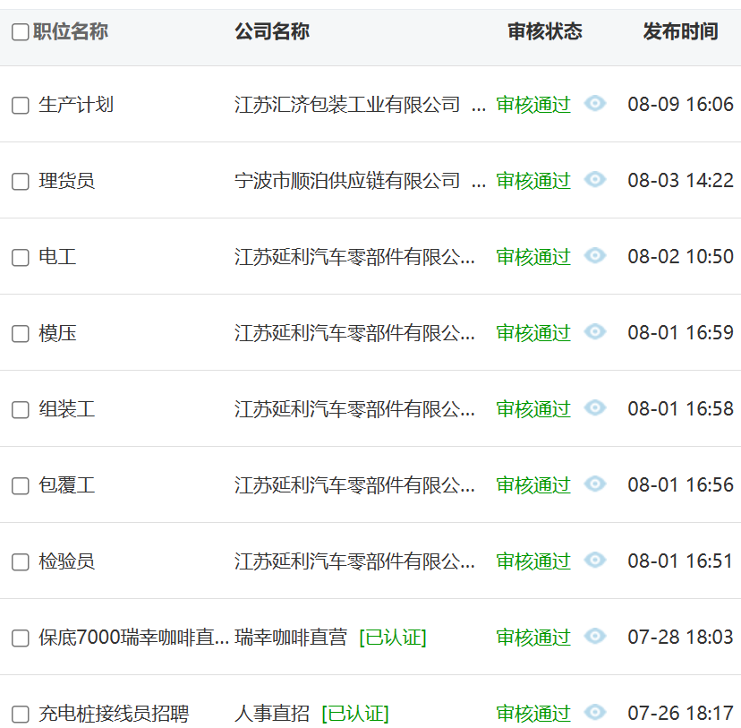The width and height of the screenshot is (741, 728).
Task: Click the eye icon in 保底7000瑞幸咖啡 row
Action: coord(594,637)
